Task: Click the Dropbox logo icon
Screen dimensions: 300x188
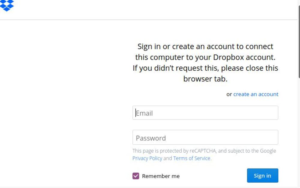Action: tap(7, 5)
